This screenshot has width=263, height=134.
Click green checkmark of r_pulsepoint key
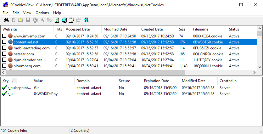click(x=4, y=87)
